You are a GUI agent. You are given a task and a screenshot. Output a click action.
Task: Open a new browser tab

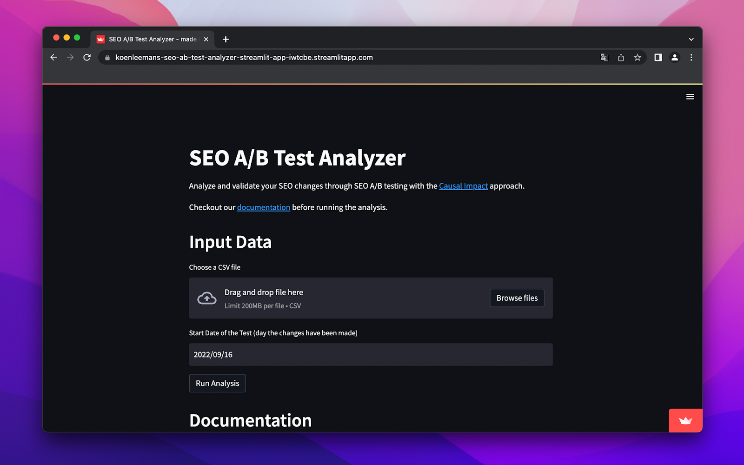pos(226,40)
